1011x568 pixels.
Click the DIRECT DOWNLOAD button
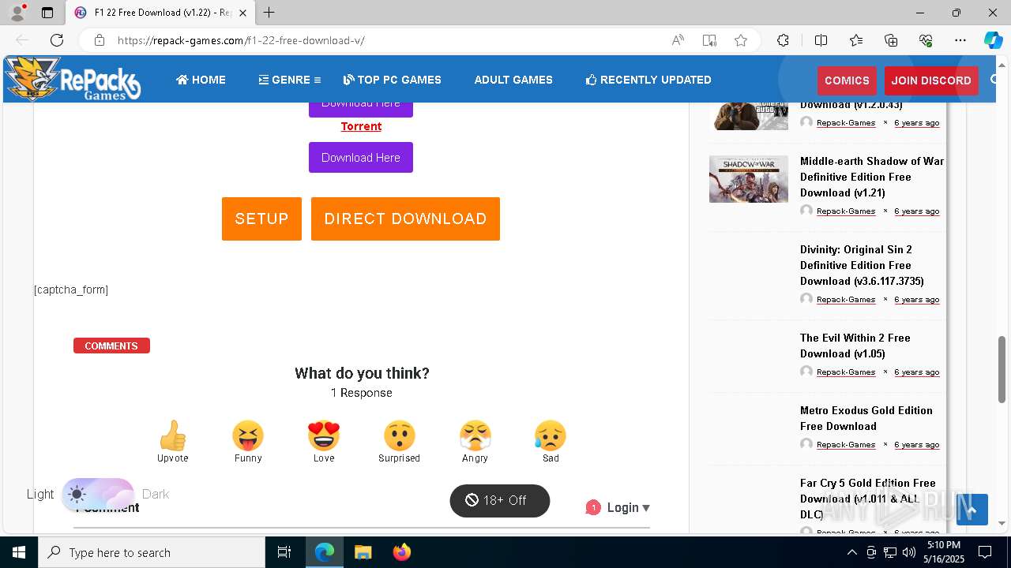[405, 219]
